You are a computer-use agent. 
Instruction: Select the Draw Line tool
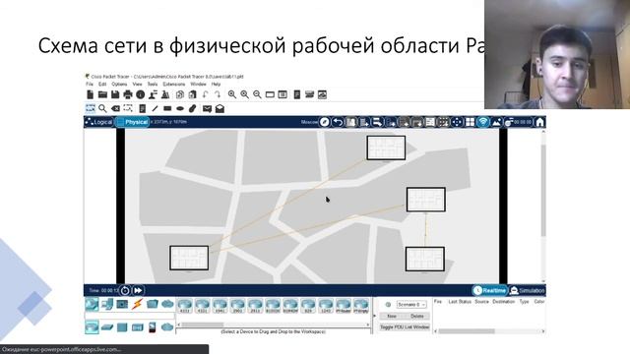(155, 108)
